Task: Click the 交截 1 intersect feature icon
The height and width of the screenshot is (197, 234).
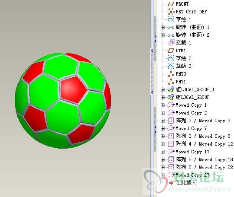Action: click(x=171, y=43)
